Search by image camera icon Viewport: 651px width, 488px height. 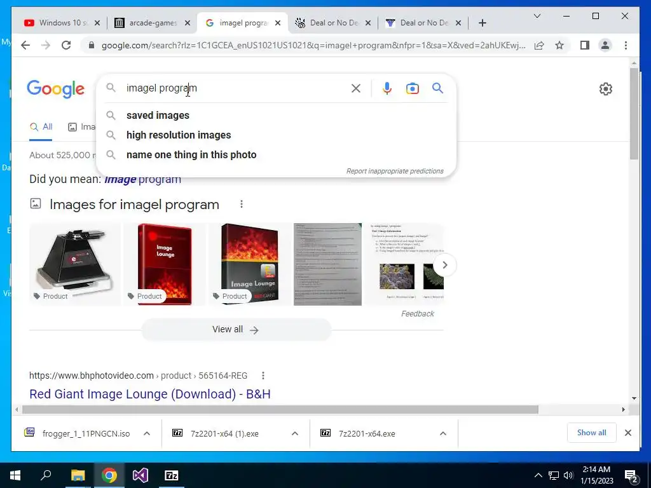click(412, 88)
